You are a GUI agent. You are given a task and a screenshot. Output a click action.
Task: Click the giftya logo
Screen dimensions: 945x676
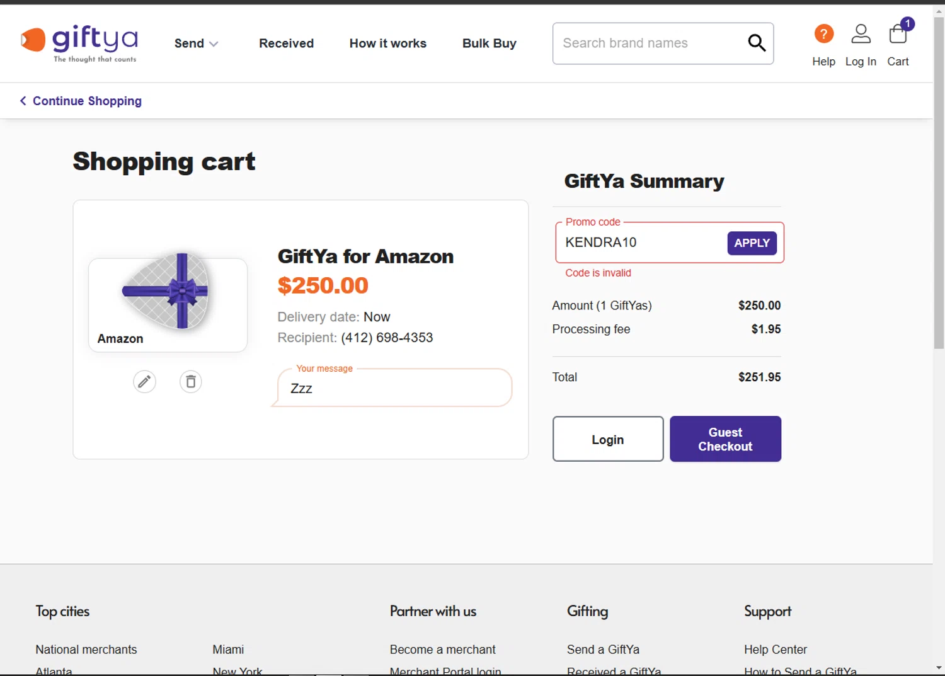79,43
